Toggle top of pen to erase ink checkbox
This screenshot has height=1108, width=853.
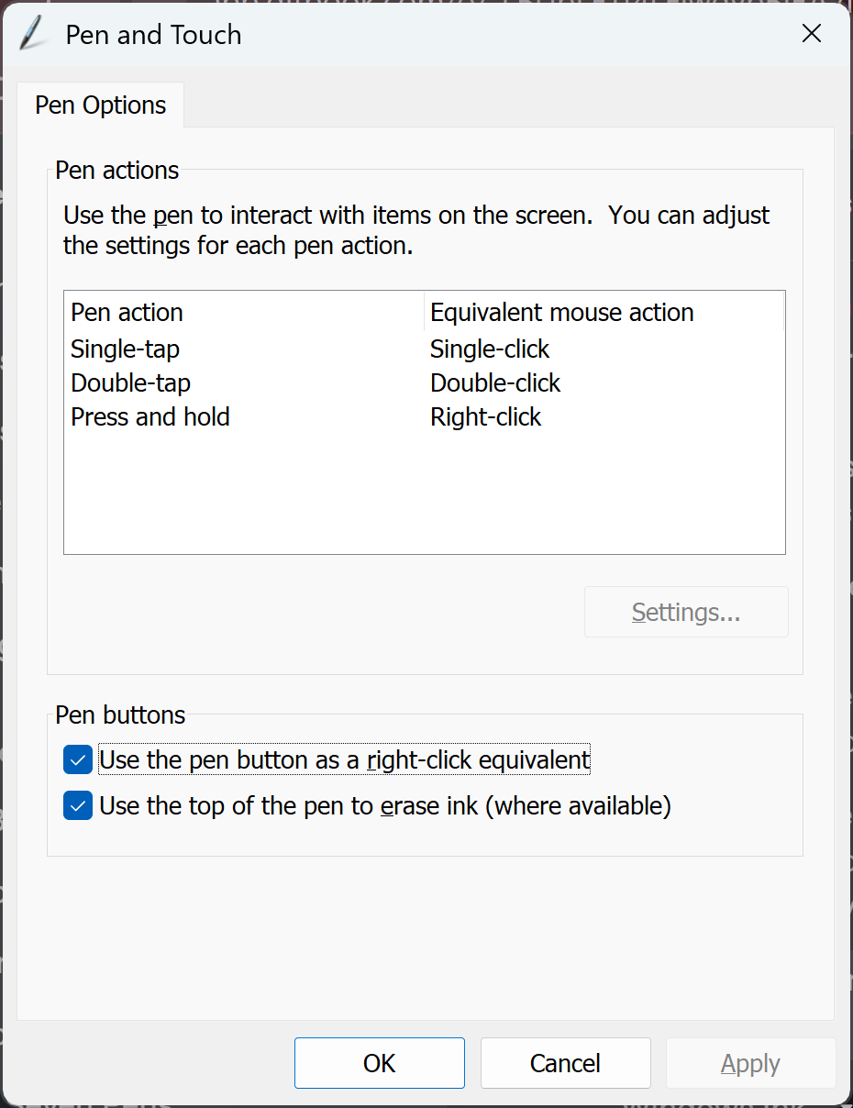click(x=78, y=806)
